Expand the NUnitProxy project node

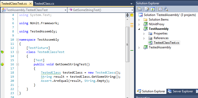pyautogui.click(x=139, y=24)
